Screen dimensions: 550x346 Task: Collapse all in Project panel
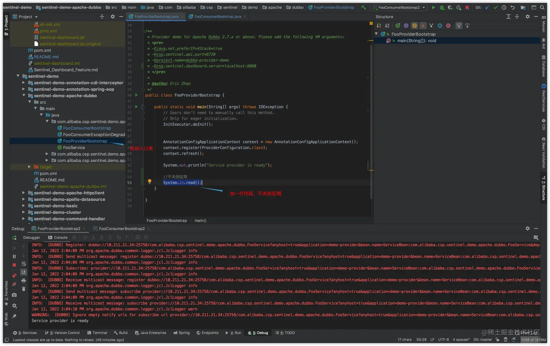[102, 17]
